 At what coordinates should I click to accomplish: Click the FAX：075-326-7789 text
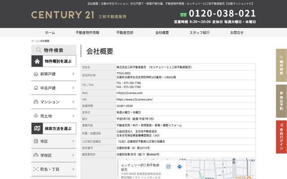click(x=129, y=87)
